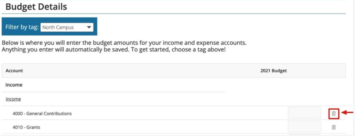Click the Budget Details heading
Viewport: 355px width, 136px height.
(x=36, y=7)
